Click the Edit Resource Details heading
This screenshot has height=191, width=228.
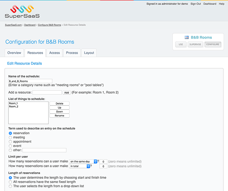click(x=25, y=63)
